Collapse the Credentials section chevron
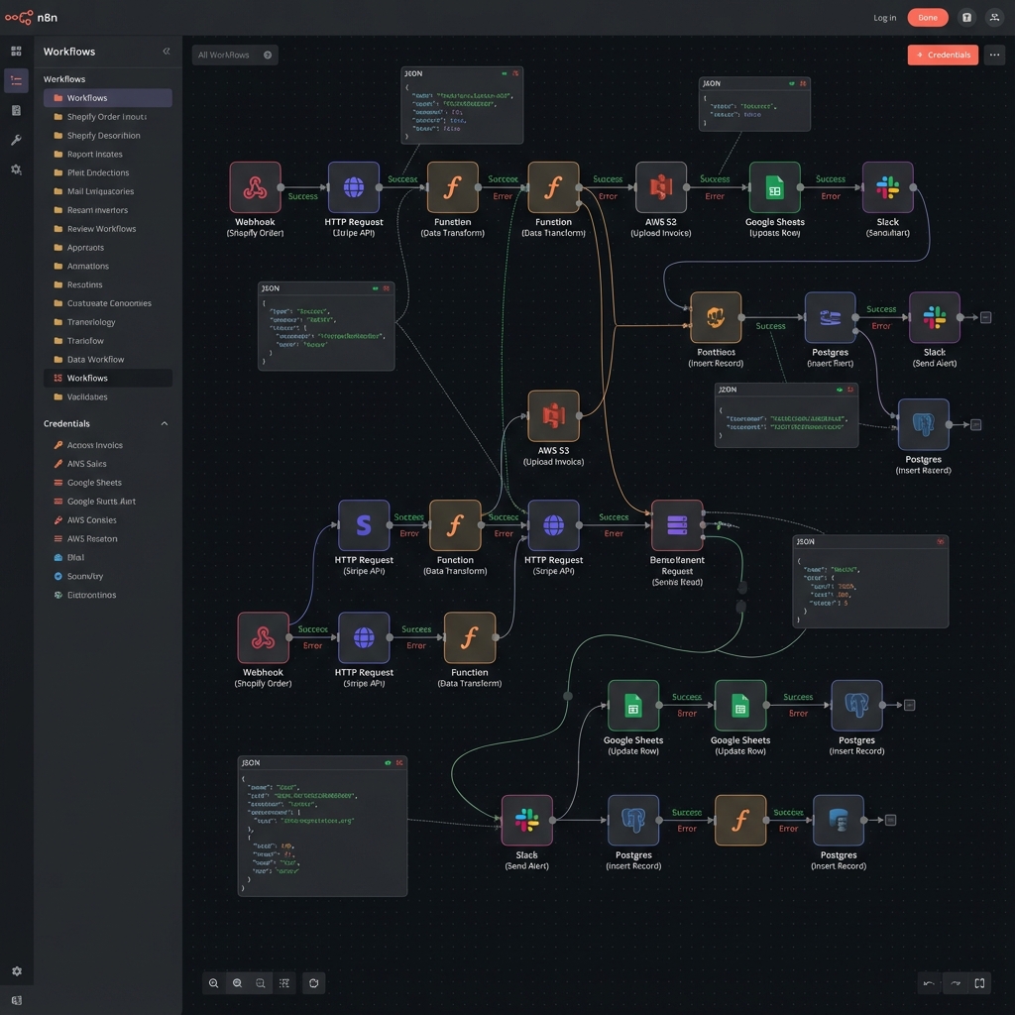This screenshot has height=1015, width=1015. (x=164, y=424)
